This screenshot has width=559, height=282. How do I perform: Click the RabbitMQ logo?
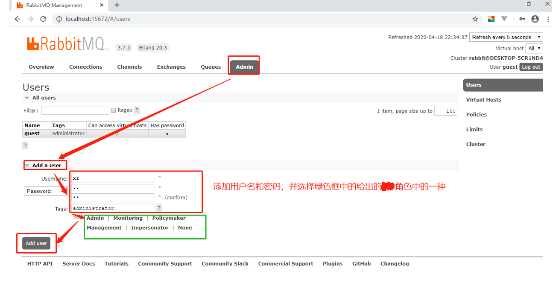67,44
